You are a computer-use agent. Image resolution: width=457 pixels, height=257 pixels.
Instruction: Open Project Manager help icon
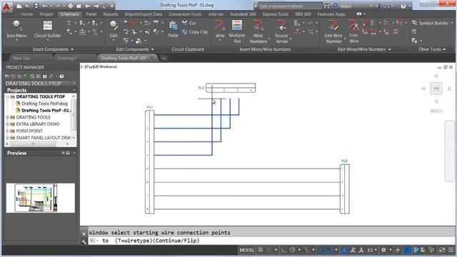click(x=62, y=76)
